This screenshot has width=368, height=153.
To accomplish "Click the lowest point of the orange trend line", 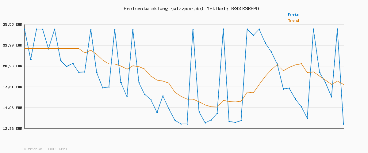I will point(217,107).
